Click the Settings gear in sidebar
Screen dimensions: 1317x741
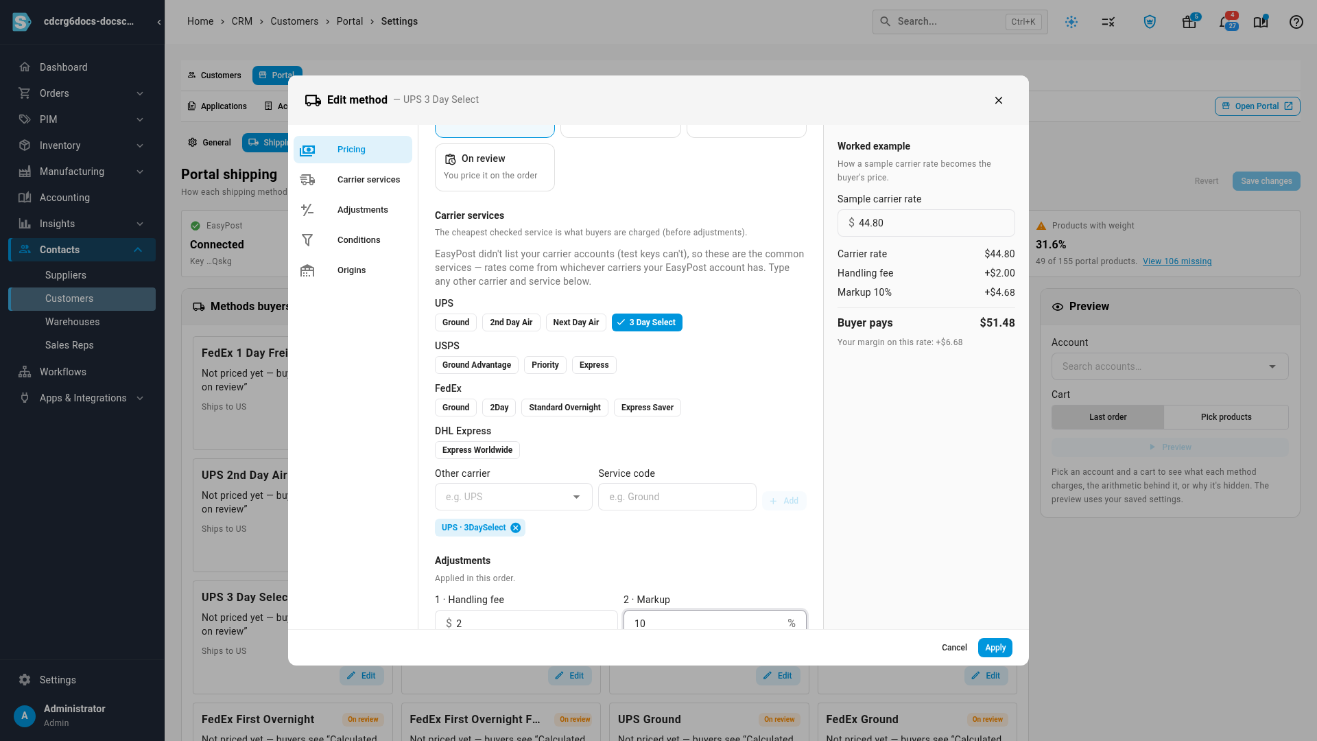(x=25, y=680)
